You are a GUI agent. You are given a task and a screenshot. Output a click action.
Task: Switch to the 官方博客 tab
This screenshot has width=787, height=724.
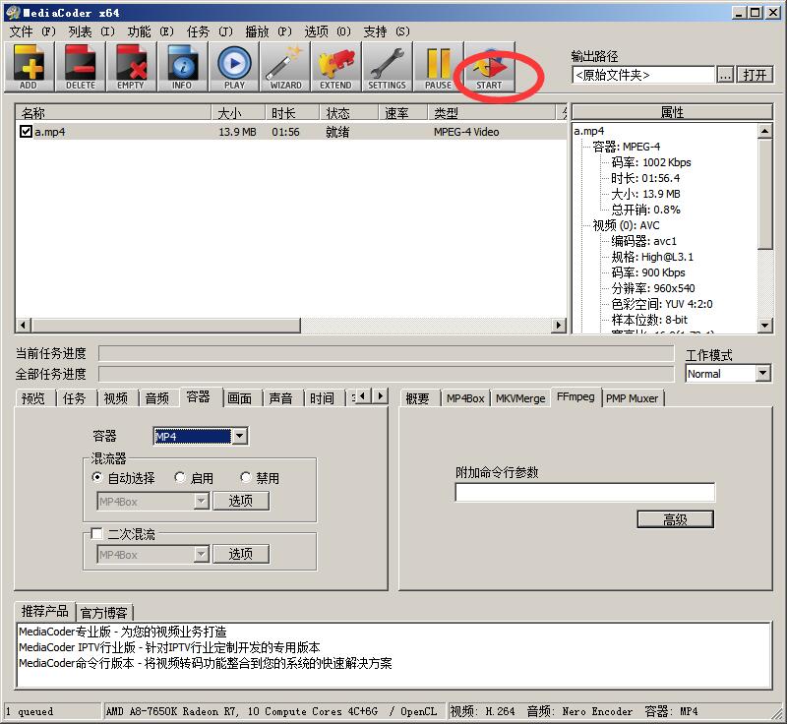(x=104, y=613)
